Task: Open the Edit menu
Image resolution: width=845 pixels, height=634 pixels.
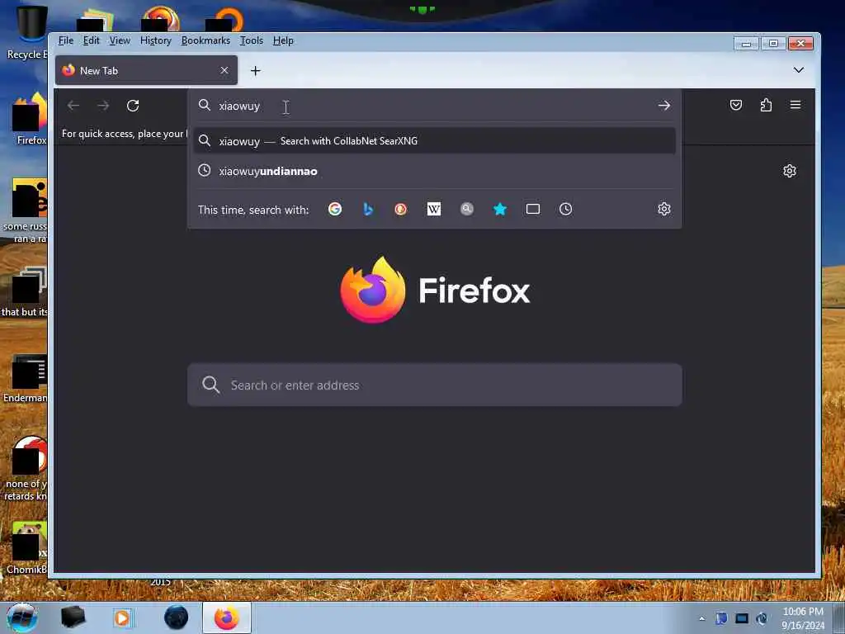Action: click(91, 40)
